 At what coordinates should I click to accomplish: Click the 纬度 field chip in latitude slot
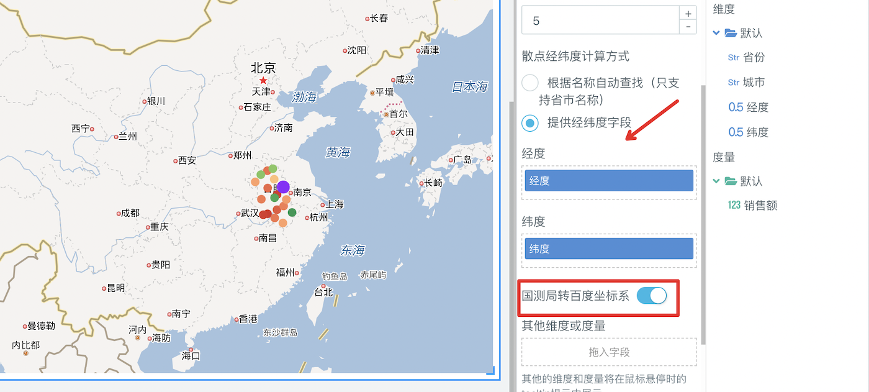[x=608, y=248]
